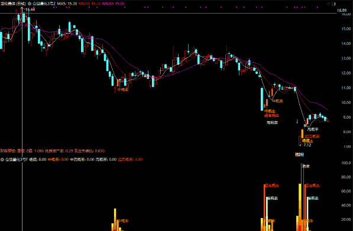Click the diamond icon at top right
The height and width of the screenshot is (231, 353).
(328, 4)
